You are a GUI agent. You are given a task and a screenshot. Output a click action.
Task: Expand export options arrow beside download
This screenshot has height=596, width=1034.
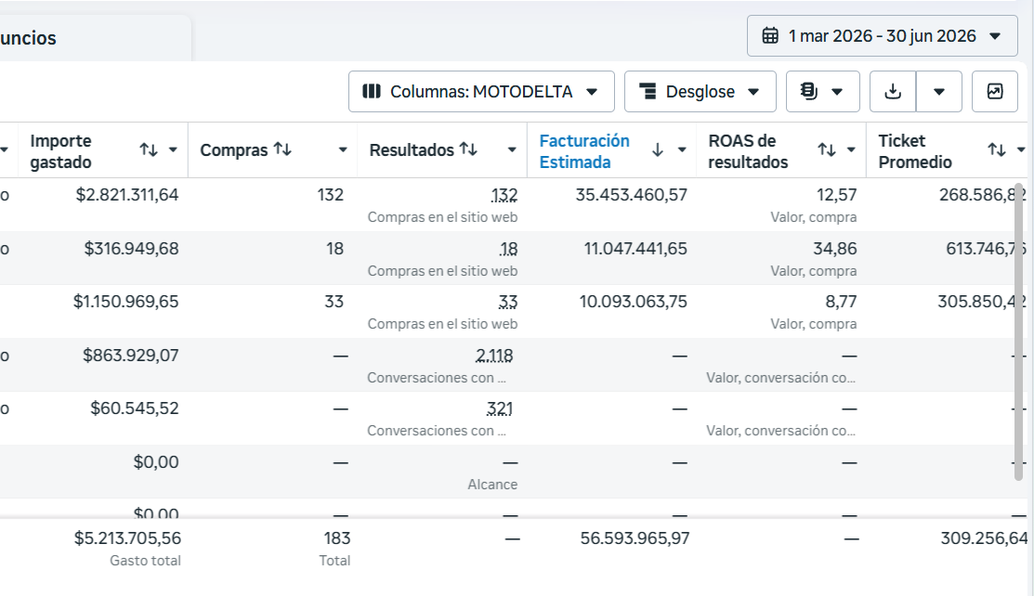click(939, 91)
